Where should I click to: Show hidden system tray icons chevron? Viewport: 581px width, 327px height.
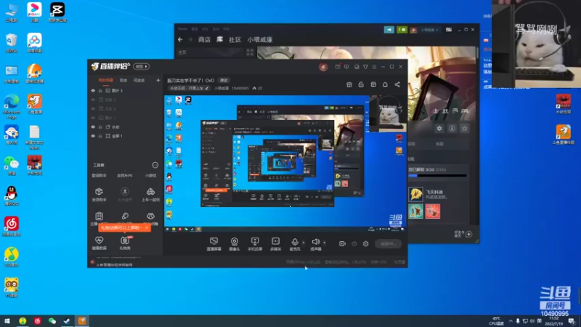[511, 321]
